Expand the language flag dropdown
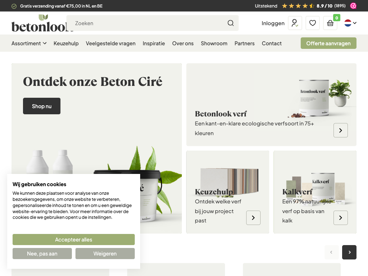 [x=350, y=23]
